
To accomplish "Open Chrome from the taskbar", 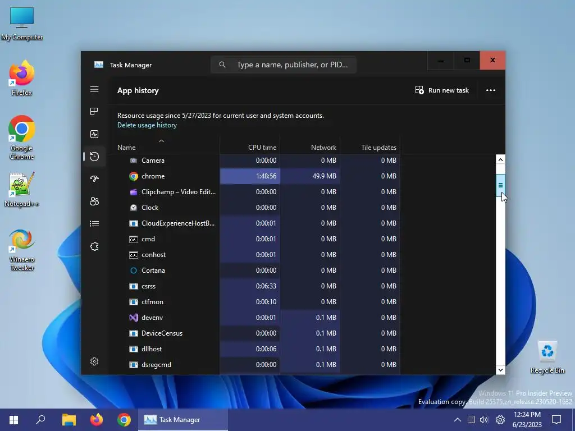I will pyautogui.click(x=124, y=420).
